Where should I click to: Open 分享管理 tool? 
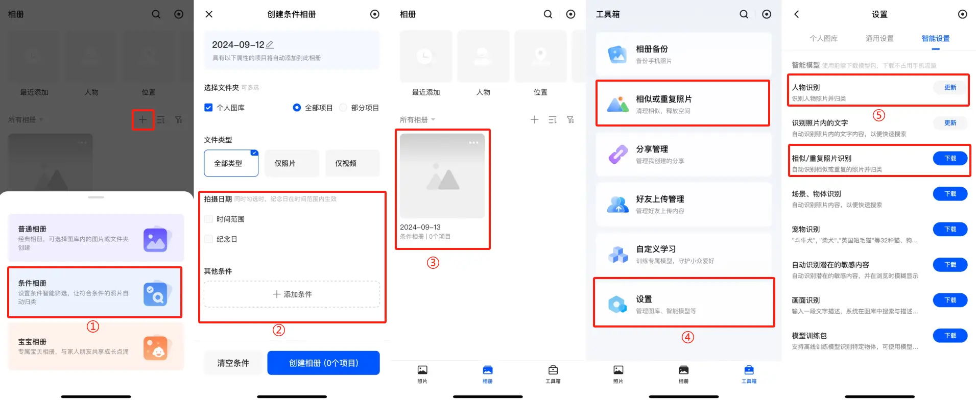tap(682, 154)
